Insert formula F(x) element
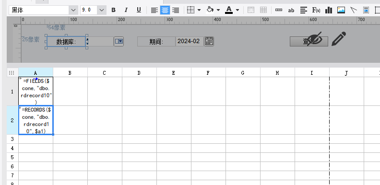The height and width of the screenshot is (185, 380). (316, 10)
